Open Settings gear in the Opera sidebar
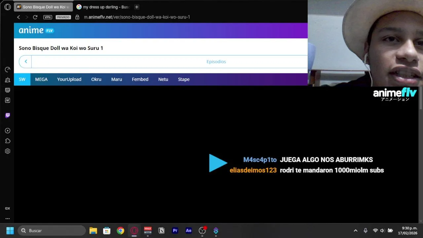The height and width of the screenshot is (238, 423). click(8, 151)
